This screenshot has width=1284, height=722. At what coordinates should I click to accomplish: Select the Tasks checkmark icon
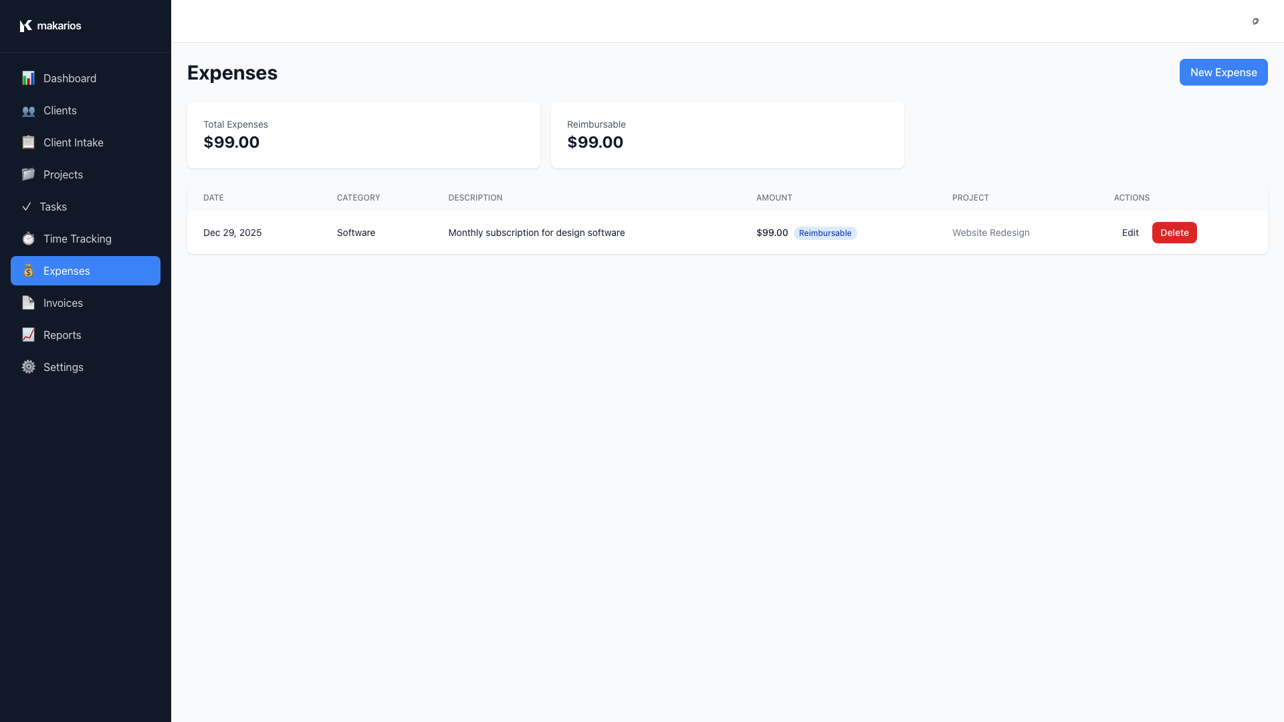click(x=28, y=207)
